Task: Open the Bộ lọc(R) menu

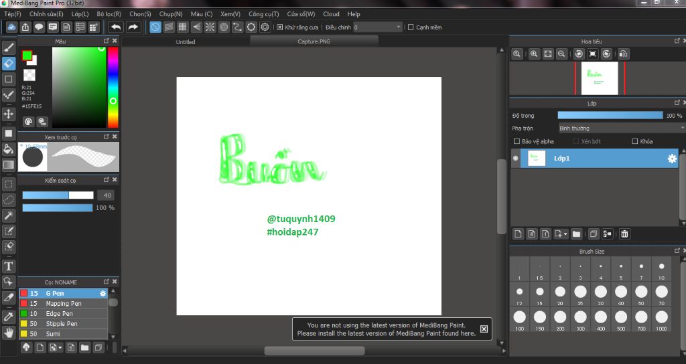Action: tap(109, 14)
